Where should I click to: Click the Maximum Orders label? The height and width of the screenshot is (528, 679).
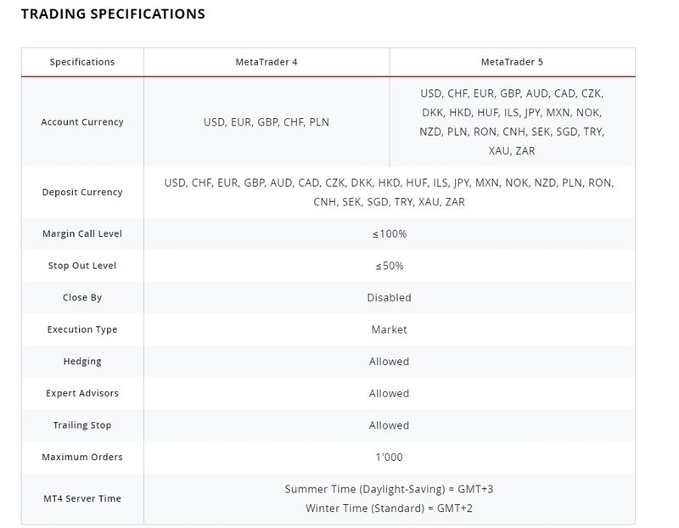pos(82,457)
